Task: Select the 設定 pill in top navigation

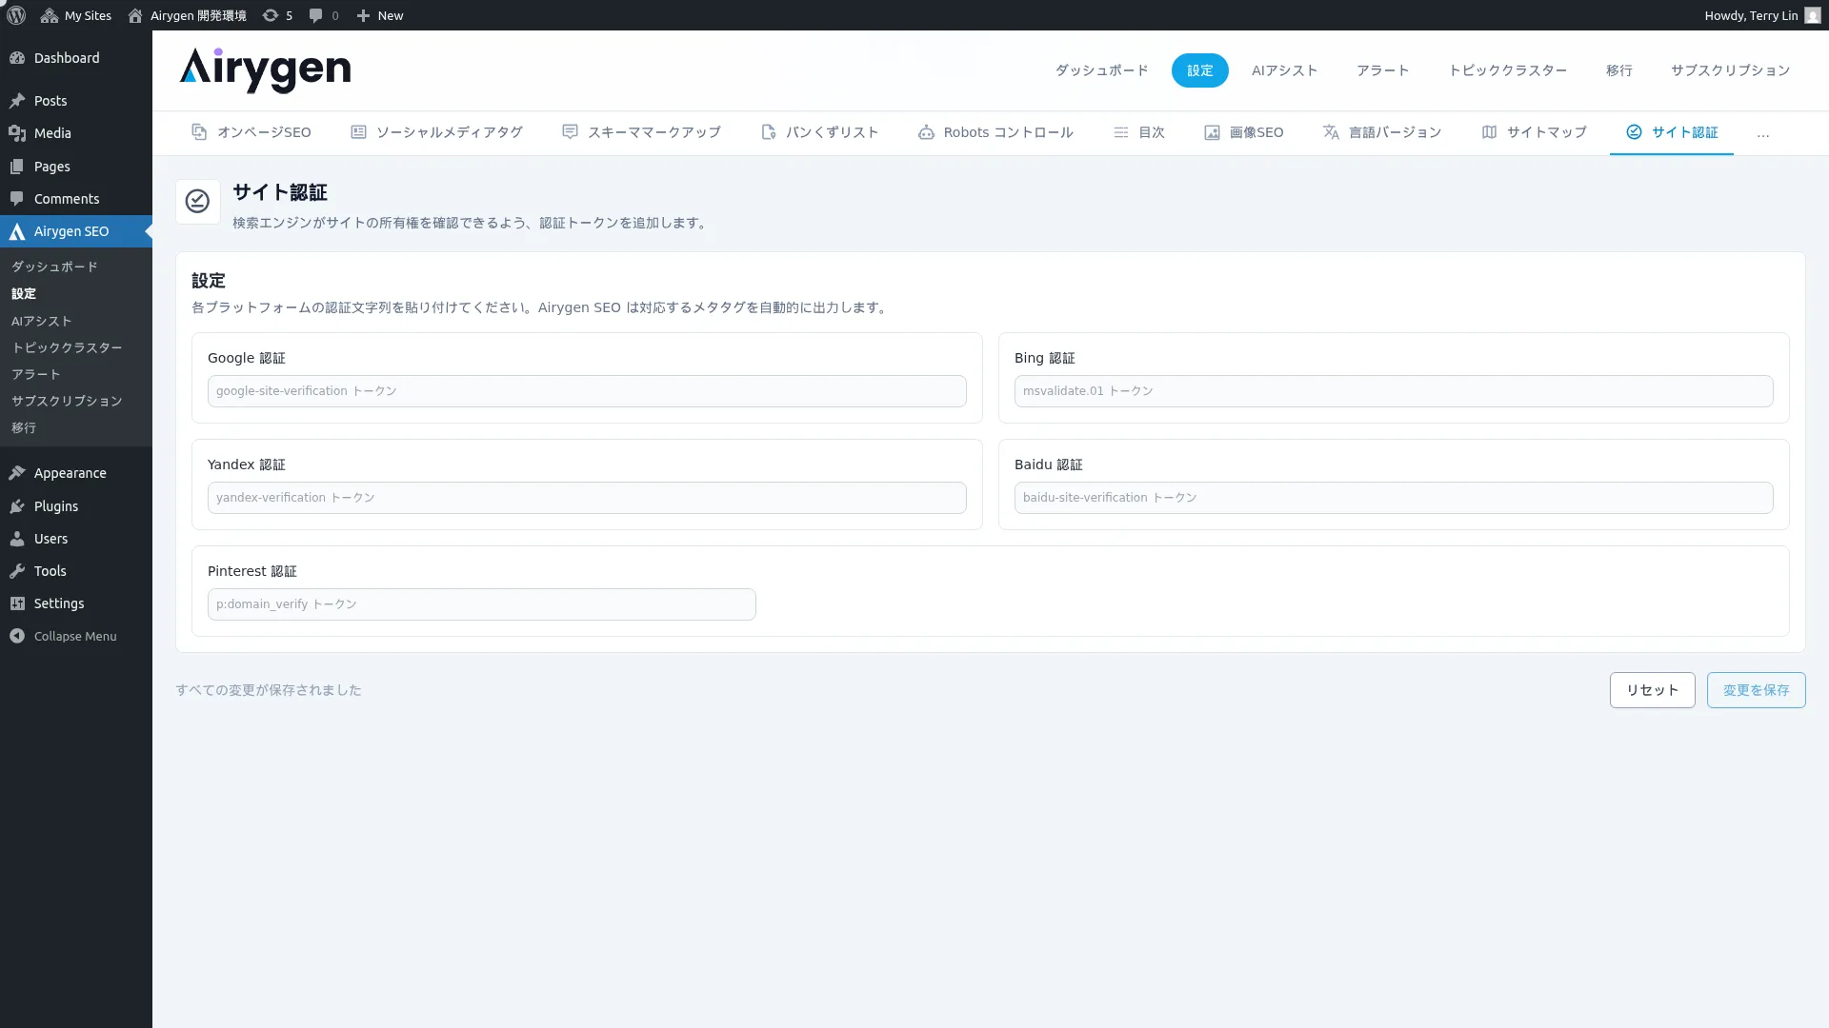Action: coord(1199,70)
